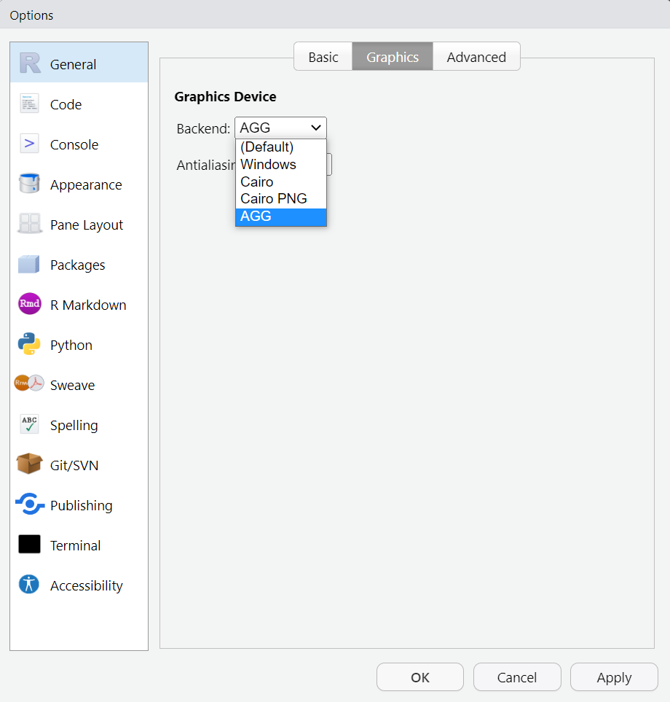This screenshot has width=670, height=702.
Task: Open Packages via the box icon
Action: pyautogui.click(x=30, y=265)
